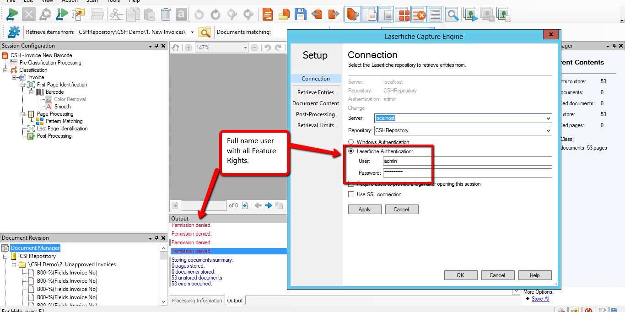Screen dimensions: 625x312
Task: Select the Pattern Matching tree item
Action: pyautogui.click(x=64, y=121)
